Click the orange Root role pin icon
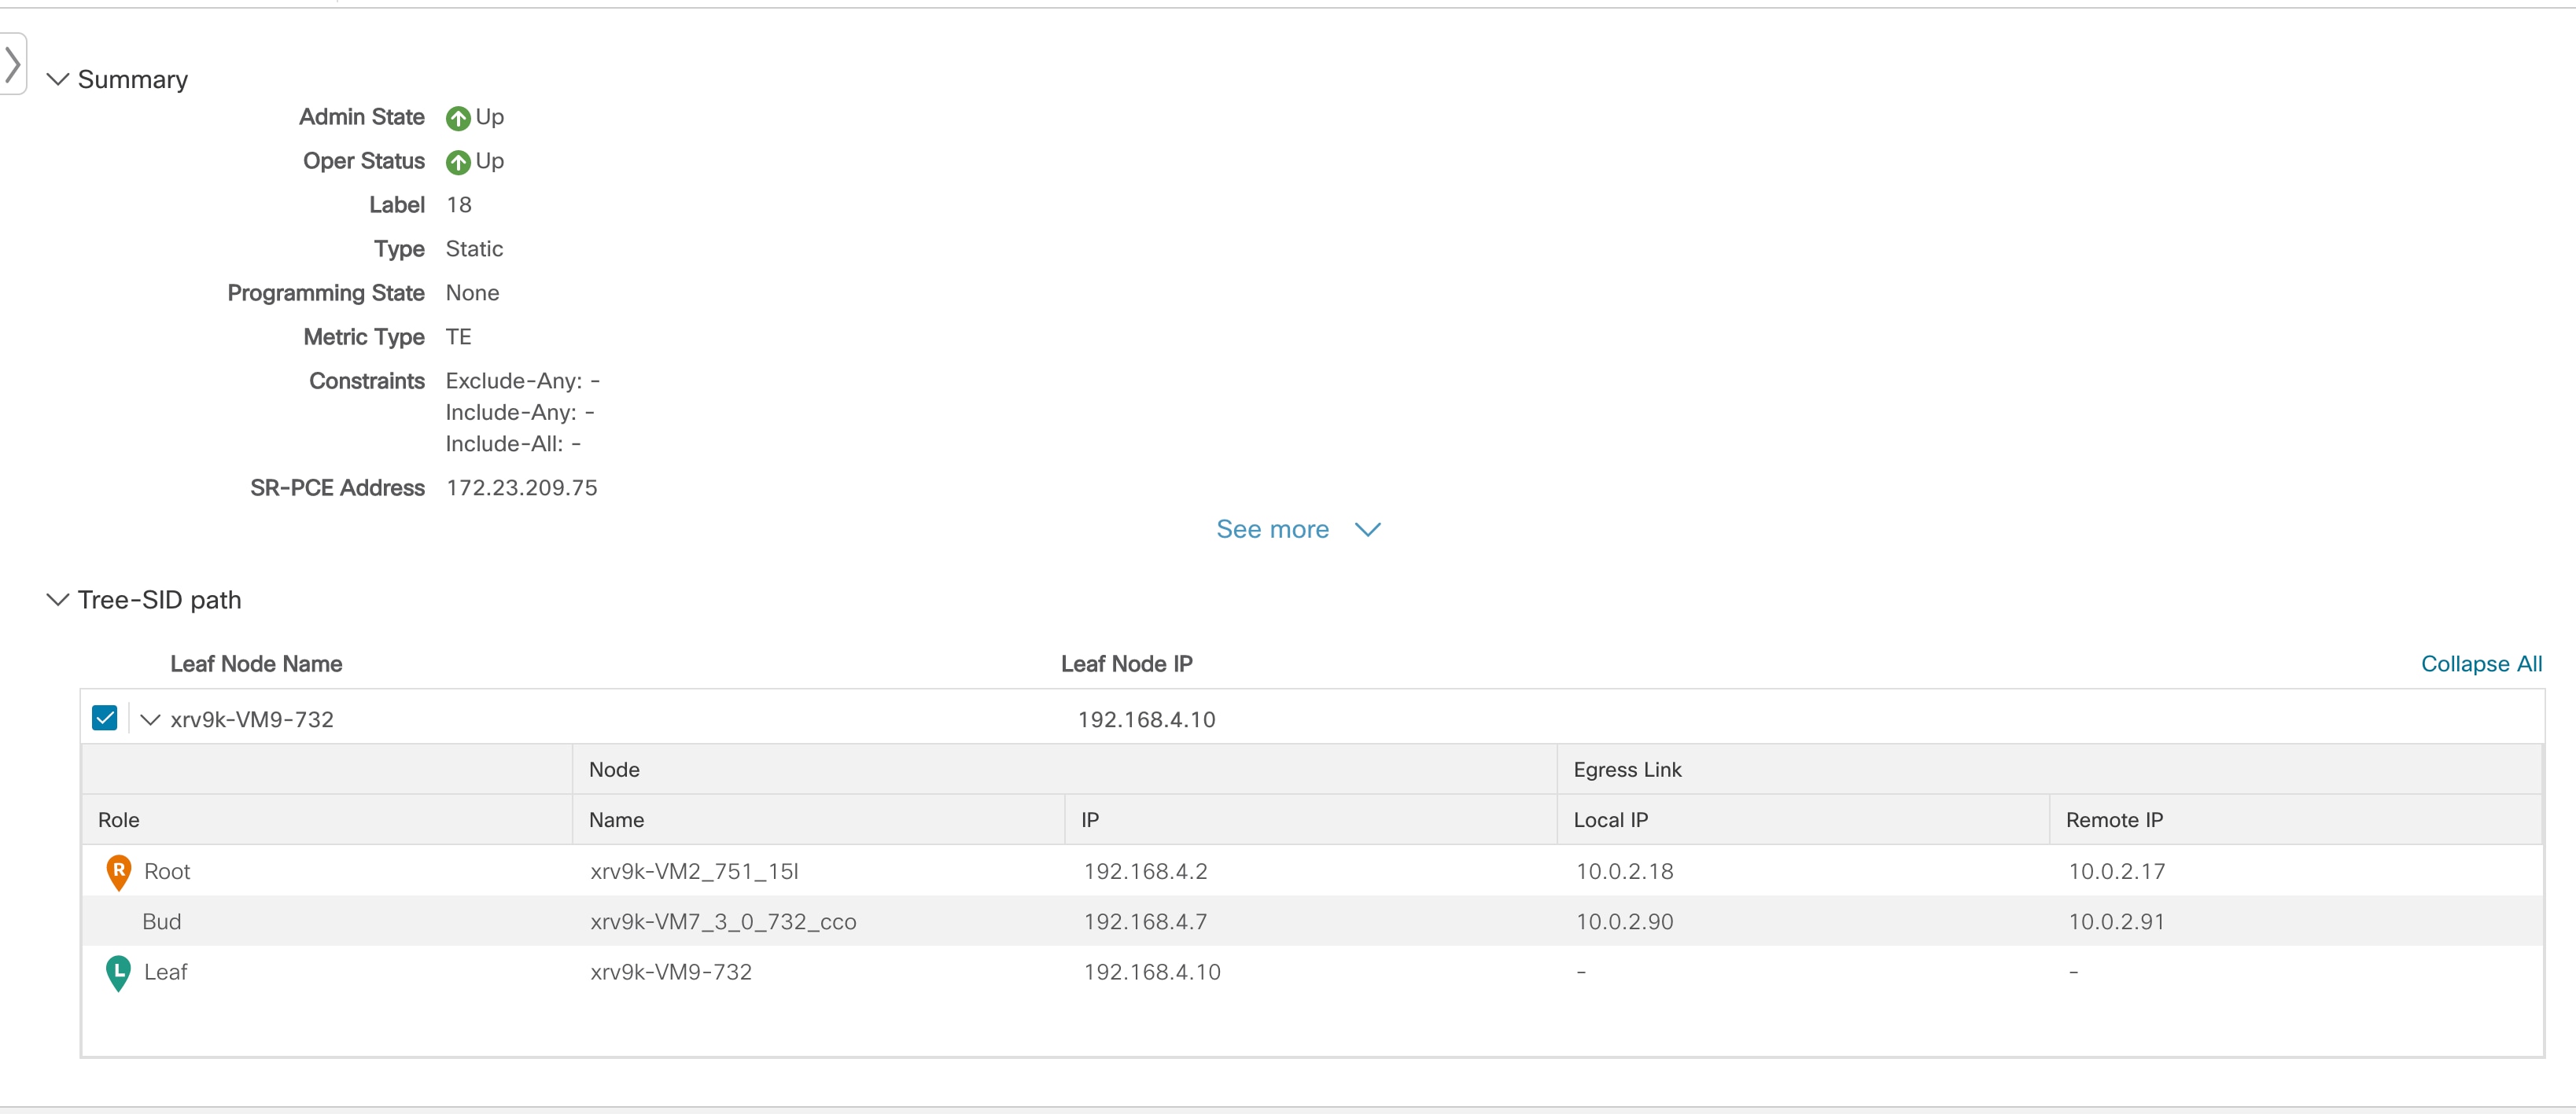The width and height of the screenshot is (2576, 1114). point(117,870)
